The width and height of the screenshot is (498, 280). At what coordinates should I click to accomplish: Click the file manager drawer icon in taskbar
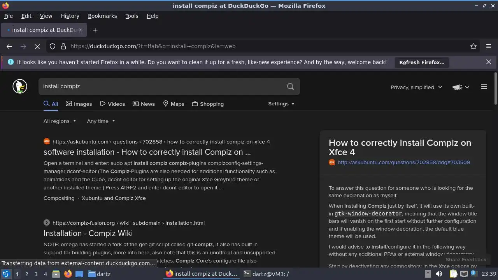(x=56, y=274)
